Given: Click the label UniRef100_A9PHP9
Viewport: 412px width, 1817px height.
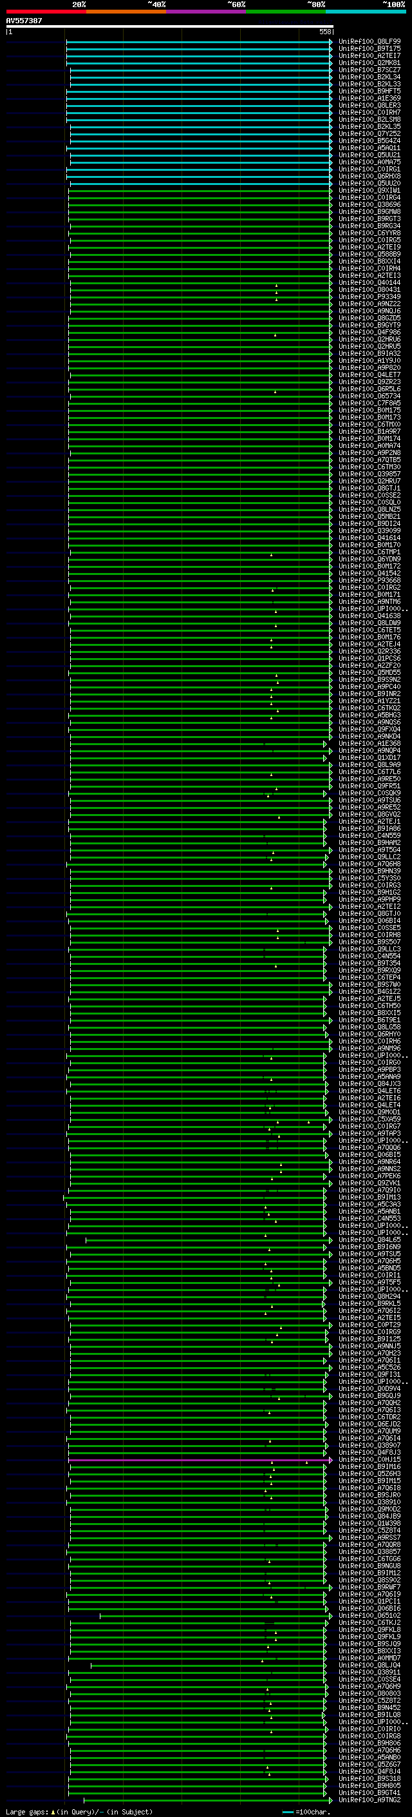Looking at the screenshot, I should coord(370,899).
